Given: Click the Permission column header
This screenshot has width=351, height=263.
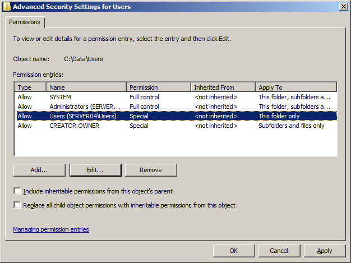Looking at the screenshot, I should (x=159, y=87).
